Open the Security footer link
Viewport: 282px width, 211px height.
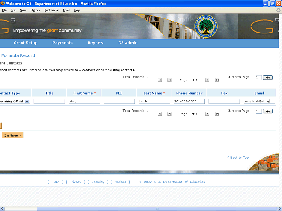(98, 182)
